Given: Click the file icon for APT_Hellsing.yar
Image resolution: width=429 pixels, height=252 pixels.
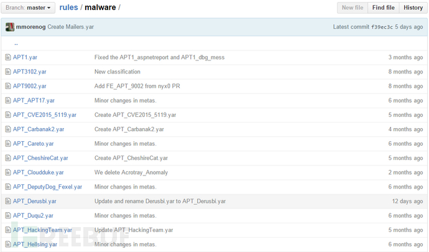Looking at the screenshot, I should click(8, 245).
